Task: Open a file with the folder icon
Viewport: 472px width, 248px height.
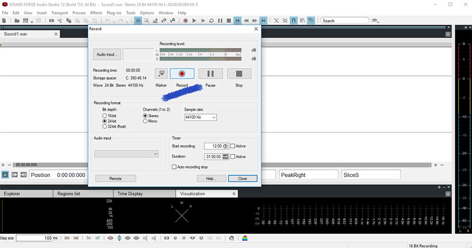Action: pos(17,21)
